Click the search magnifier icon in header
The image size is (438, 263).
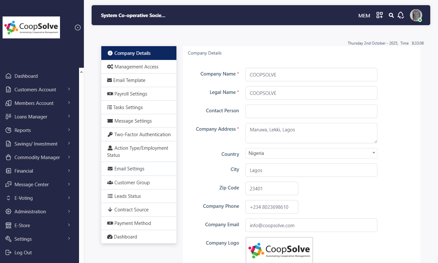pos(391,15)
